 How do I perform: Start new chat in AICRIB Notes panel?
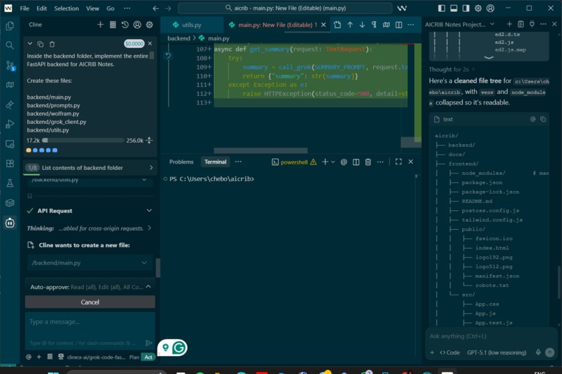509,24
